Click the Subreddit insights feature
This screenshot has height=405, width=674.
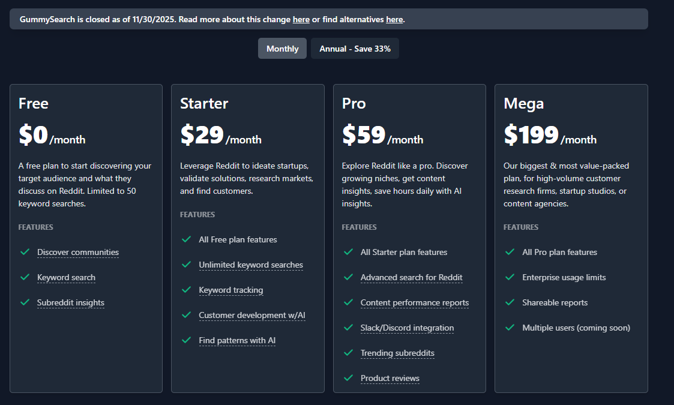pos(70,302)
